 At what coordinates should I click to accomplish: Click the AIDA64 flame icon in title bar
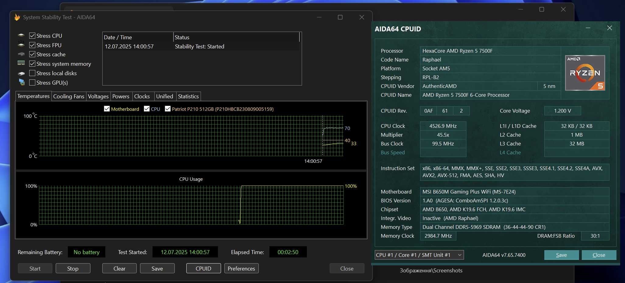[x=17, y=17]
